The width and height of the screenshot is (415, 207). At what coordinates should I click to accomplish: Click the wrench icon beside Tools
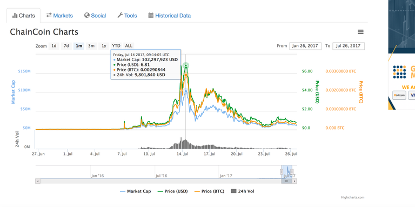[120, 15]
